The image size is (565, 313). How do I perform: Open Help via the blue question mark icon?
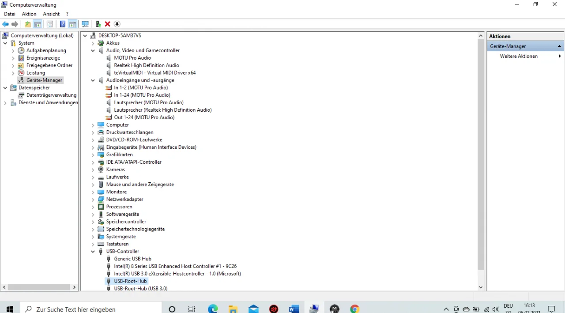[x=63, y=24]
